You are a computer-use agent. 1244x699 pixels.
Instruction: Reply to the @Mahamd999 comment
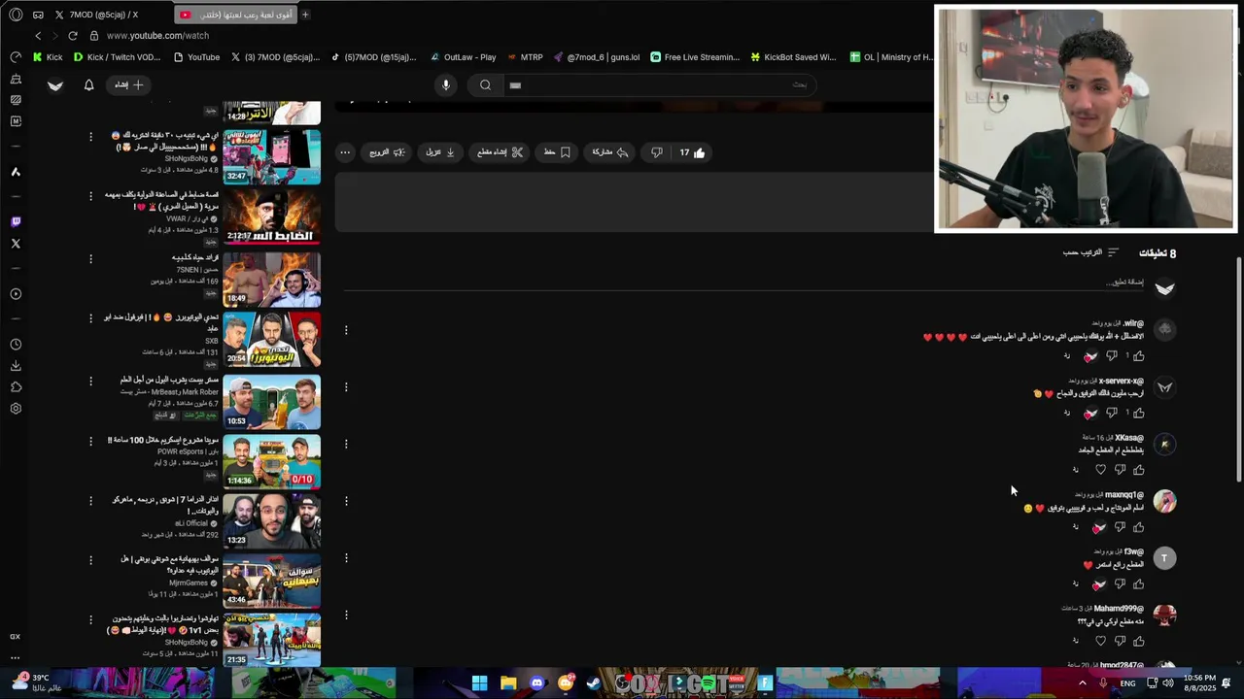point(1076,641)
